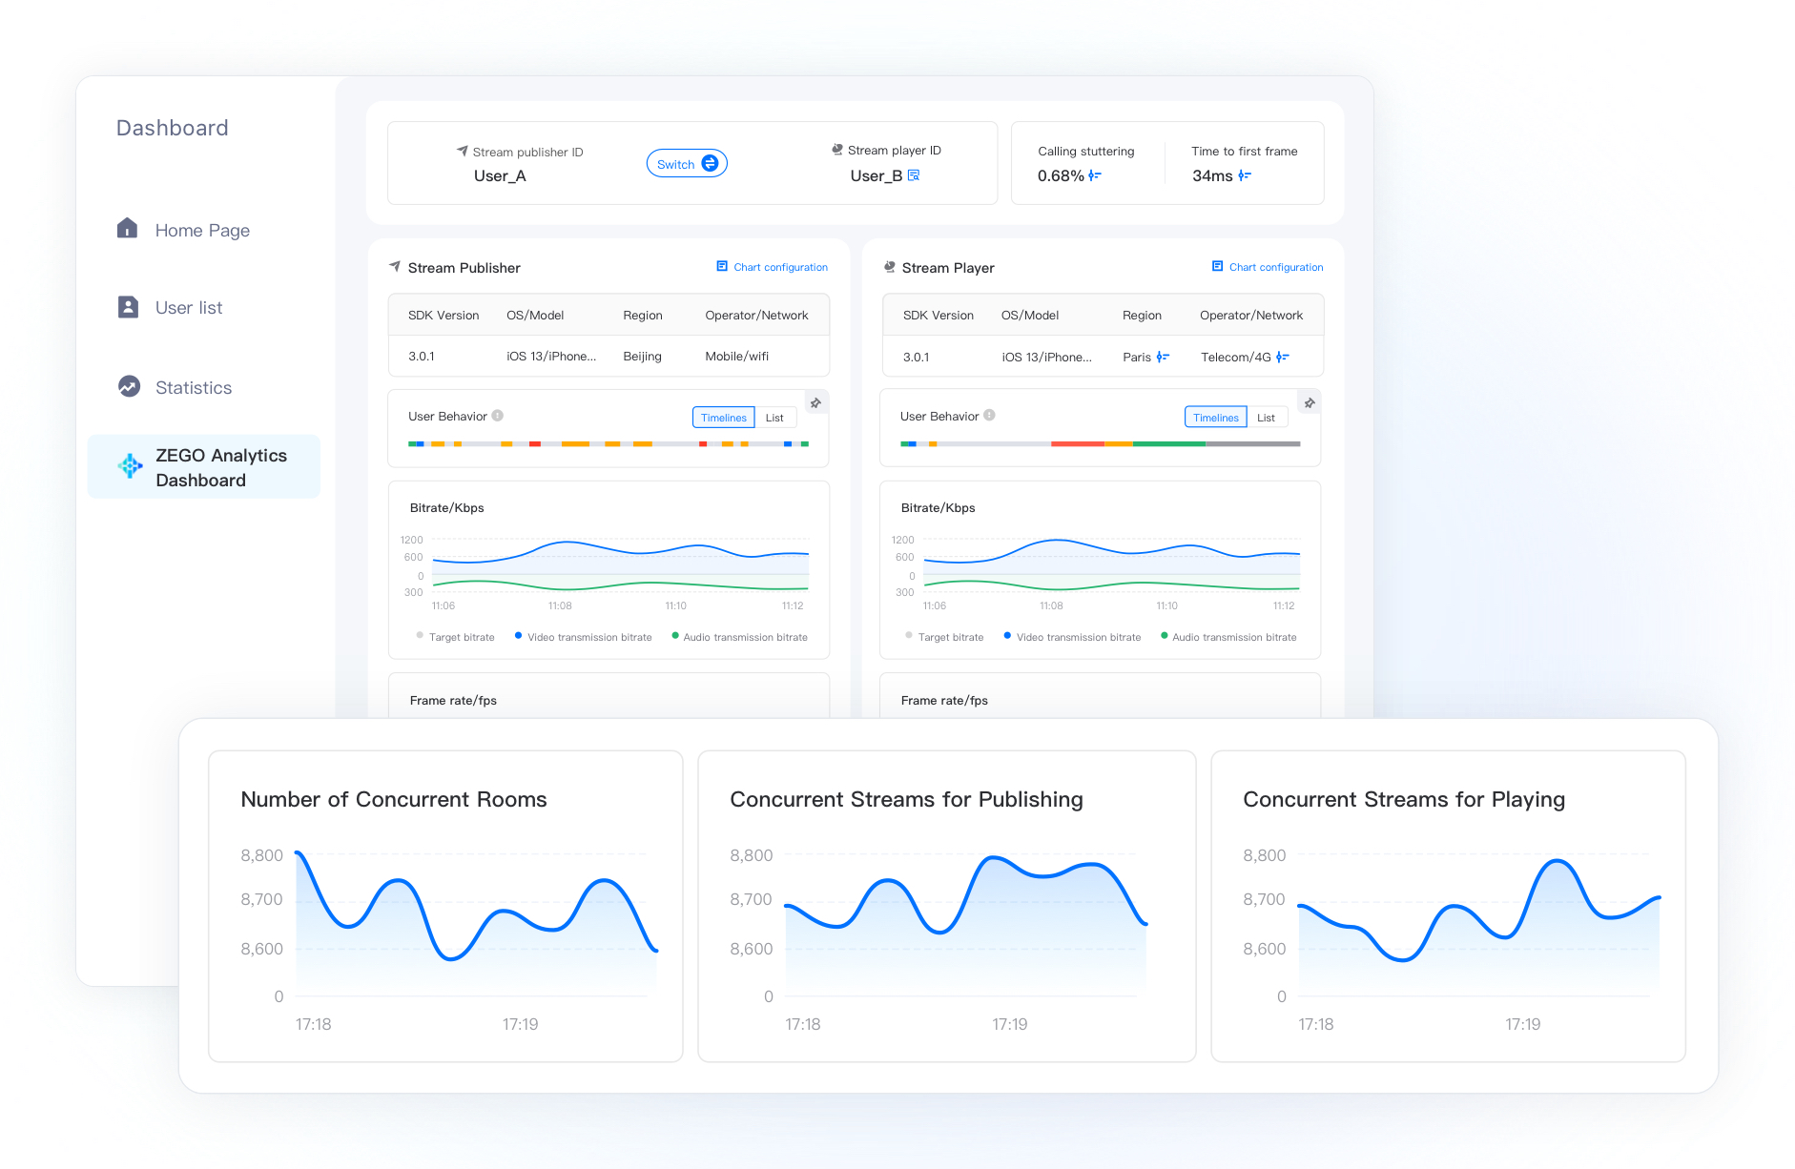Pin the publisher User Behavior card
The height and width of the screenshot is (1169, 1795).
point(816,402)
